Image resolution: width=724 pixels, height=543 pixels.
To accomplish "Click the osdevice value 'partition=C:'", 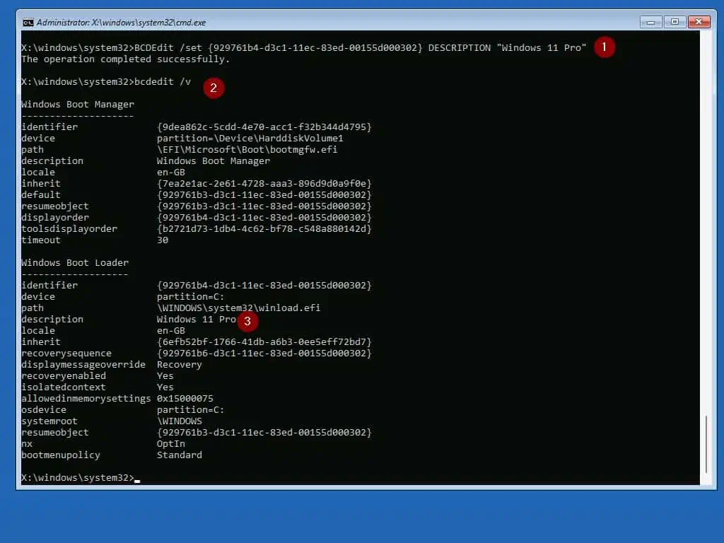I will point(191,410).
